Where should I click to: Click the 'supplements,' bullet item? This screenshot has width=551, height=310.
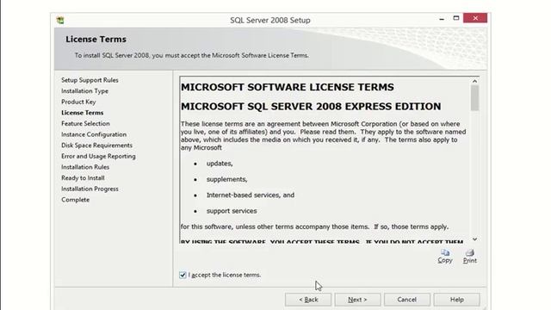click(226, 179)
